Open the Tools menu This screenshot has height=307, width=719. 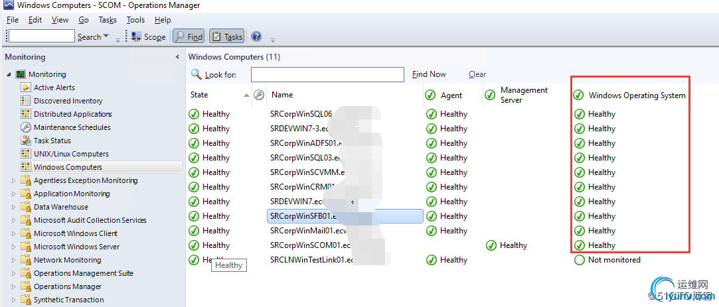[135, 20]
